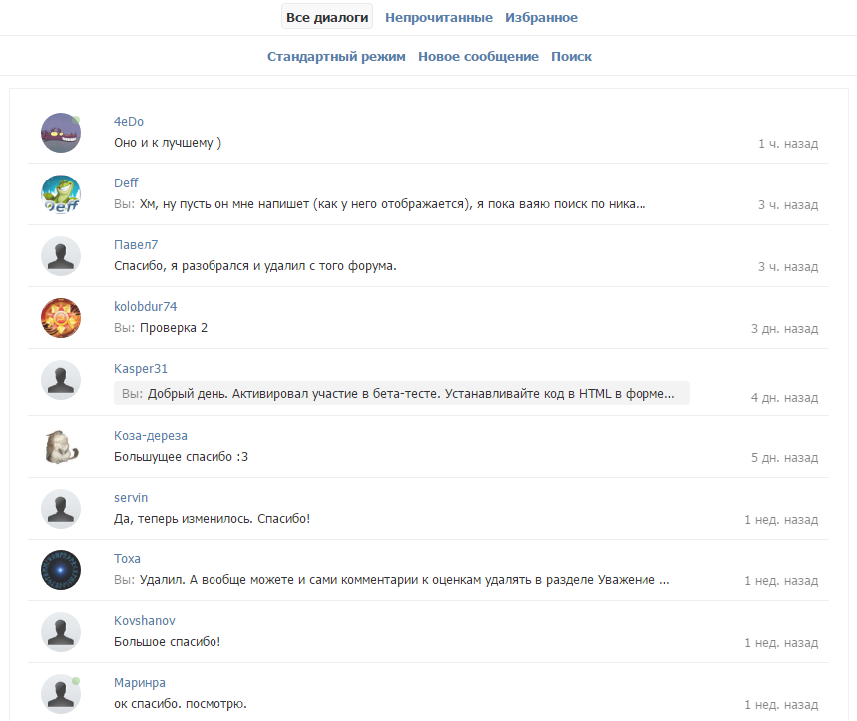Open message 'Да, теперь изменилось. Спасибо!'

pyautogui.click(x=213, y=519)
